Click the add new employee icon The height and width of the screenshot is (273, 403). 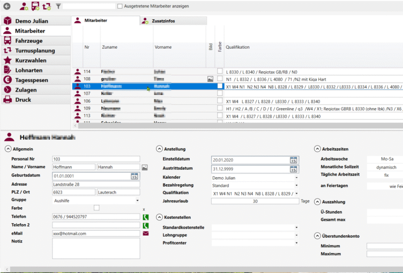click(x=24, y=6)
